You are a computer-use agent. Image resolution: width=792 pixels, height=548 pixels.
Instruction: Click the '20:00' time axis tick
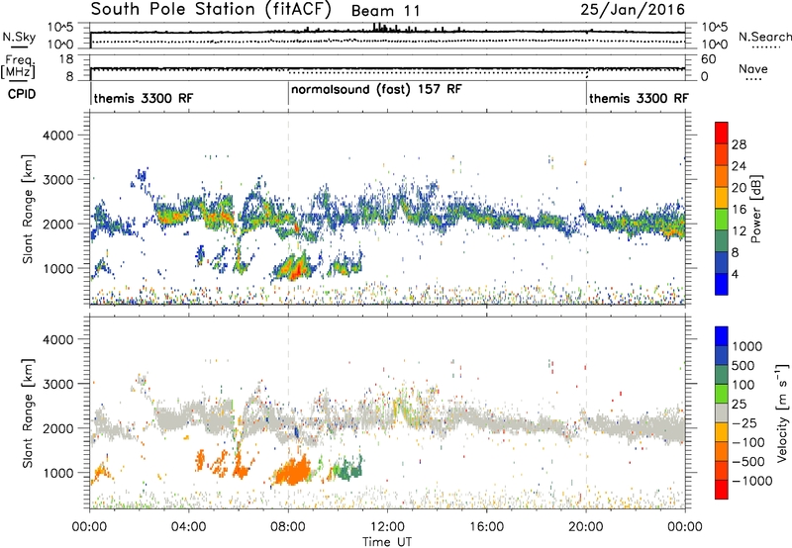[586, 526]
